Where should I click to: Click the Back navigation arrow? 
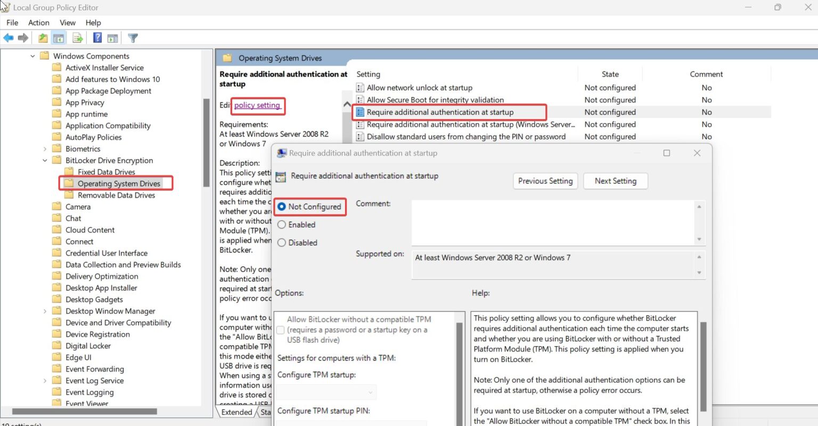(x=9, y=37)
